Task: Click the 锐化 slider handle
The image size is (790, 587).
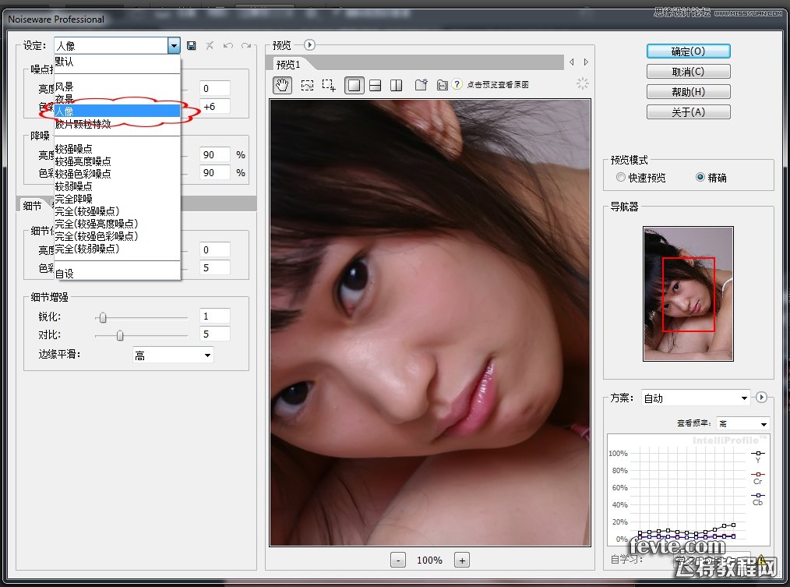Action: (103, 317)
